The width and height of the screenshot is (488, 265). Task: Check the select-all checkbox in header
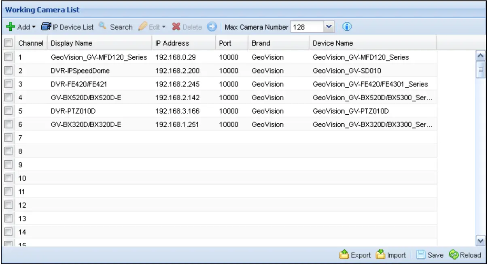click(x=8, y=43)
